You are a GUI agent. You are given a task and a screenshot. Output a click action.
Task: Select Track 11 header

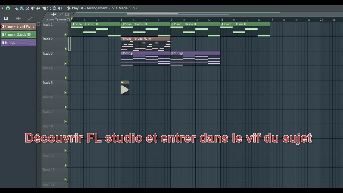(x=55, y=175)
